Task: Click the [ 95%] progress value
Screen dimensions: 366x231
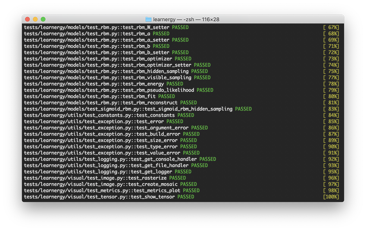Action: (x=331, y=172)
